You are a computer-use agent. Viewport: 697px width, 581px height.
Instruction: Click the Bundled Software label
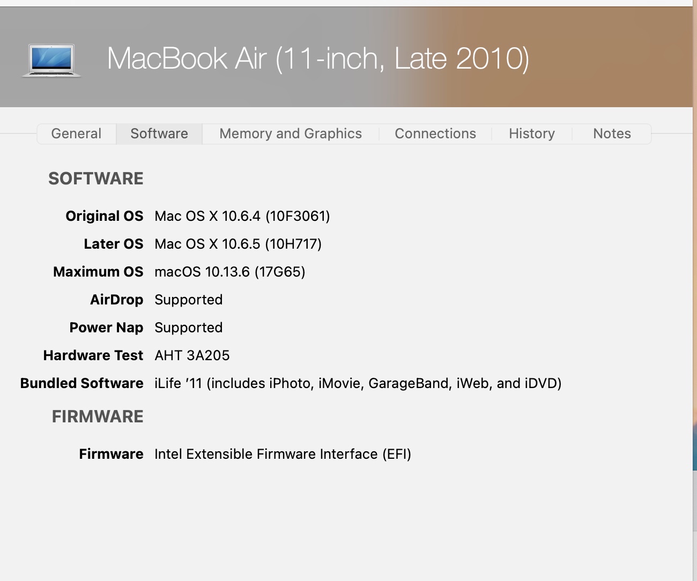(x=81, y=383)
